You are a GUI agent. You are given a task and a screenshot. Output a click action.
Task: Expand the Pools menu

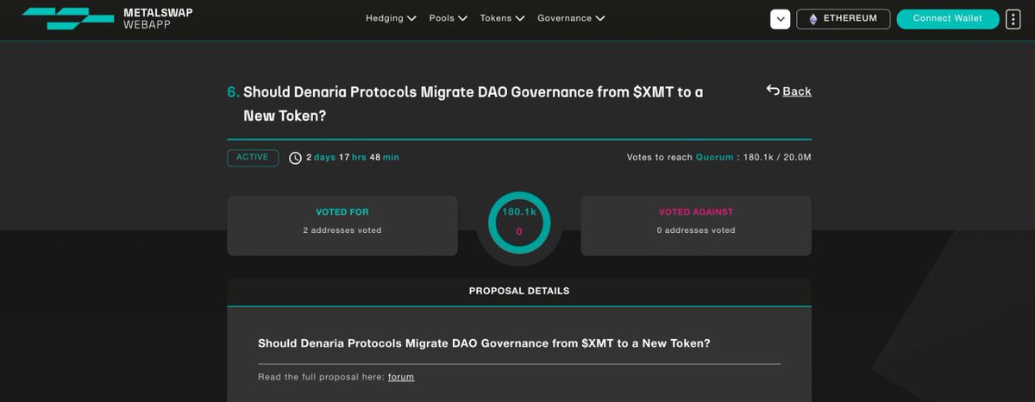point(448,18)
